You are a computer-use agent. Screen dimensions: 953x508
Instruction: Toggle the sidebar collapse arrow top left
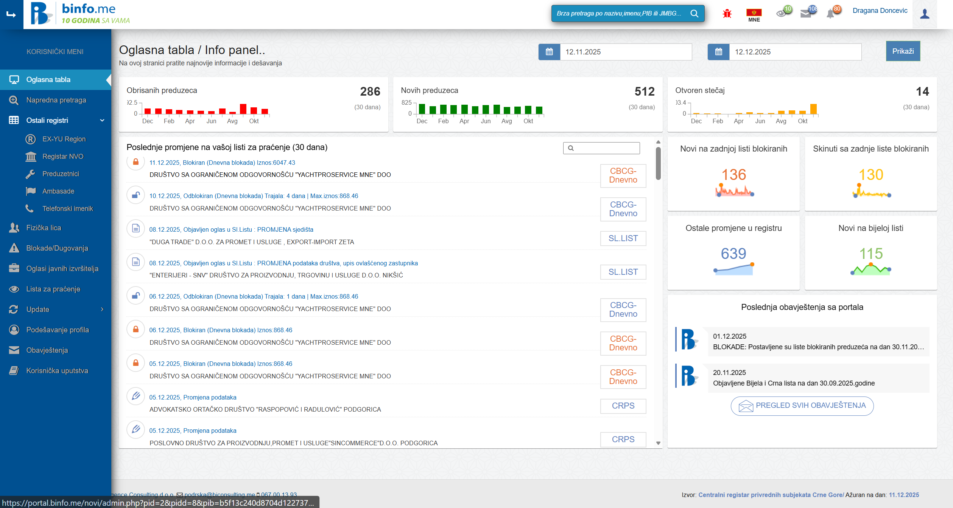coord(11,14)
